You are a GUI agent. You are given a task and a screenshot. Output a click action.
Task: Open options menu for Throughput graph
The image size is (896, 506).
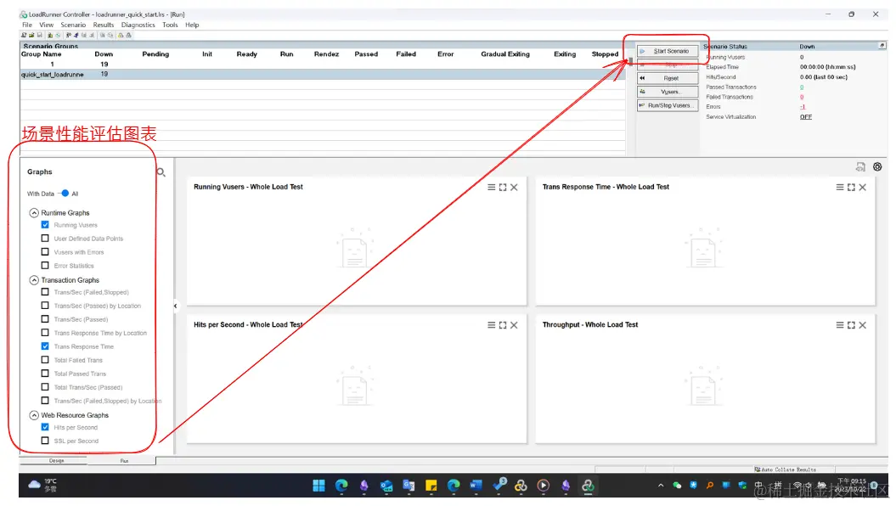coord(839,325)
